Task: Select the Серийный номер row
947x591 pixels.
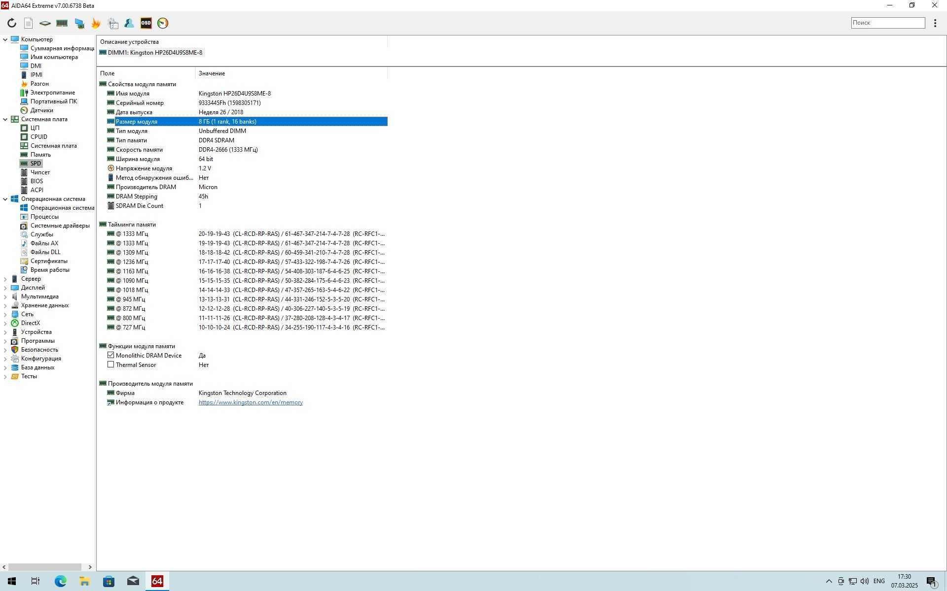Action: tap(247, 103)
